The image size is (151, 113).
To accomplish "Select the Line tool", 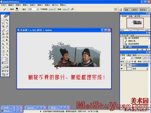I will point(7,47).
